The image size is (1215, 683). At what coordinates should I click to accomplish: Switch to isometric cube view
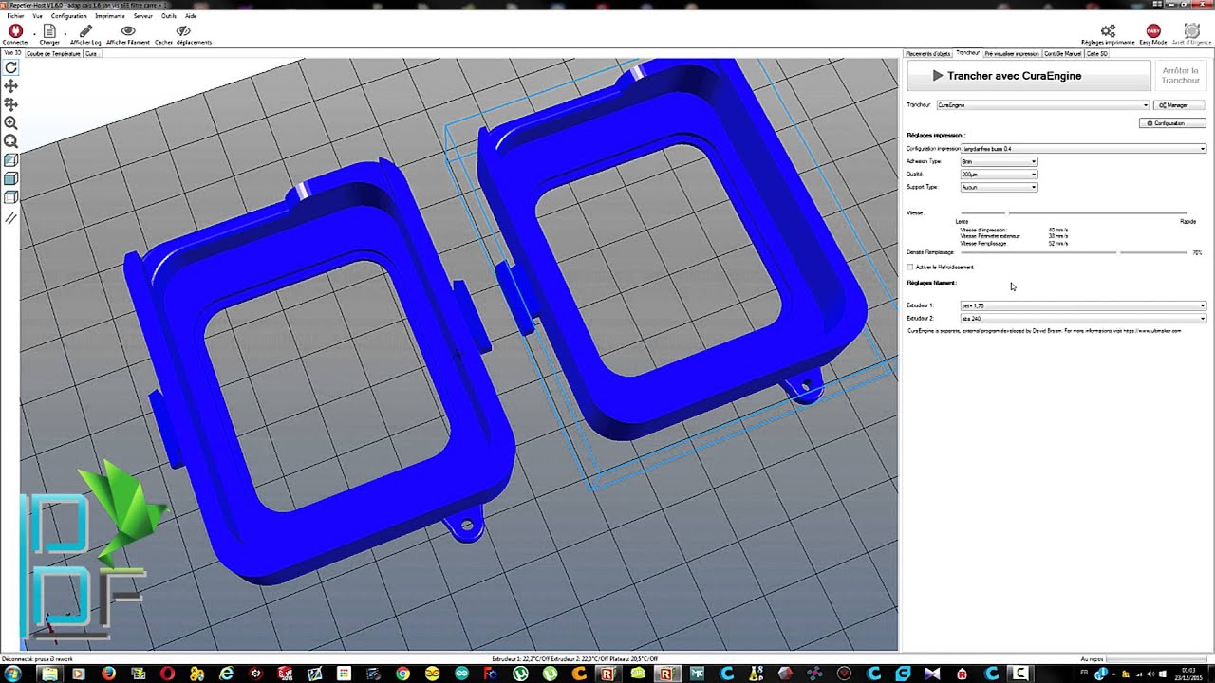tap(11, 160)
